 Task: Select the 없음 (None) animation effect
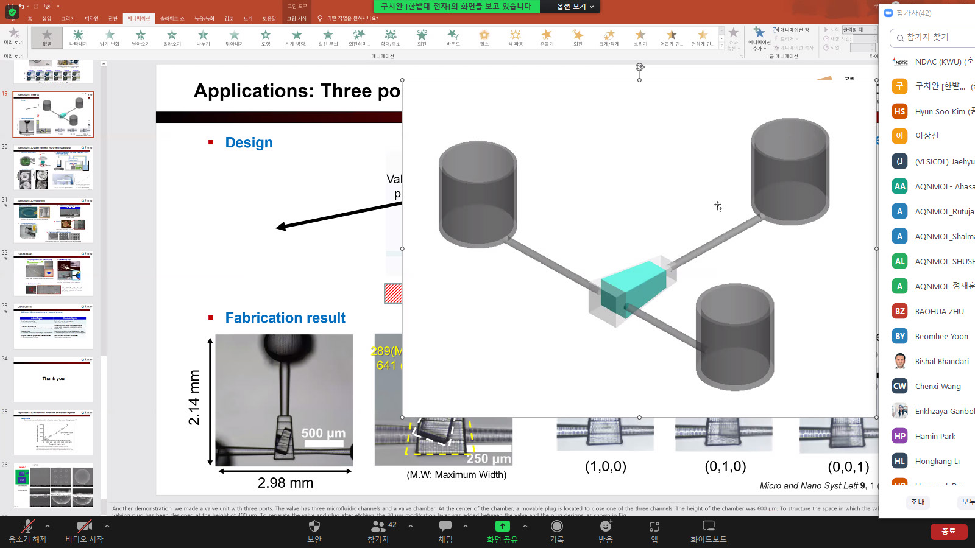coord(47,37)
